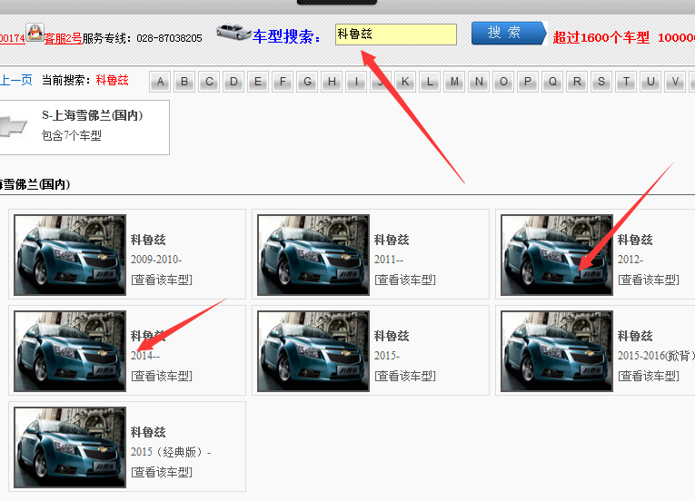Viewport: 695px width, 501px height.
Task: Filter by letter B
Action: [x=184, y=82]
